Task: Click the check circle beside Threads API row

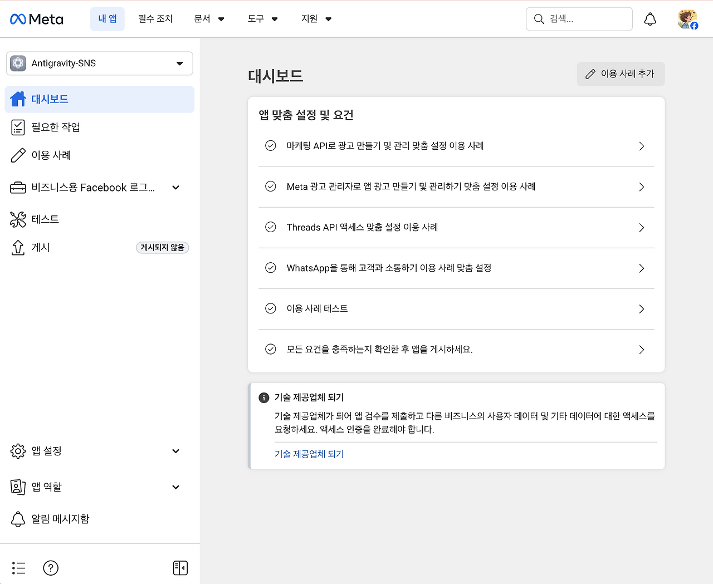Action: coord(271,227)
